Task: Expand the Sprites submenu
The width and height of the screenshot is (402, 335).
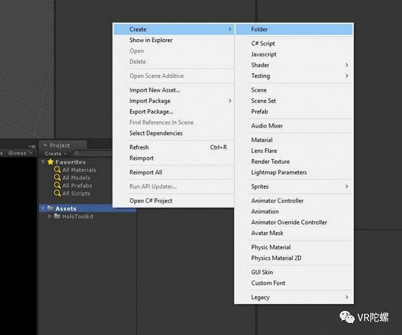Action: [347, 187]
